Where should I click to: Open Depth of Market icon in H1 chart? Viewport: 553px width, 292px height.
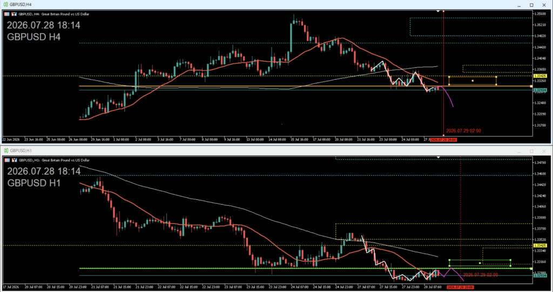14,160
